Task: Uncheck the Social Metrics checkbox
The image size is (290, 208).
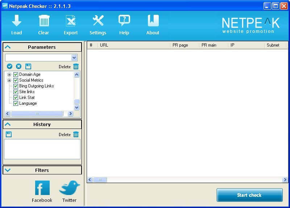Action: [16, 80]
